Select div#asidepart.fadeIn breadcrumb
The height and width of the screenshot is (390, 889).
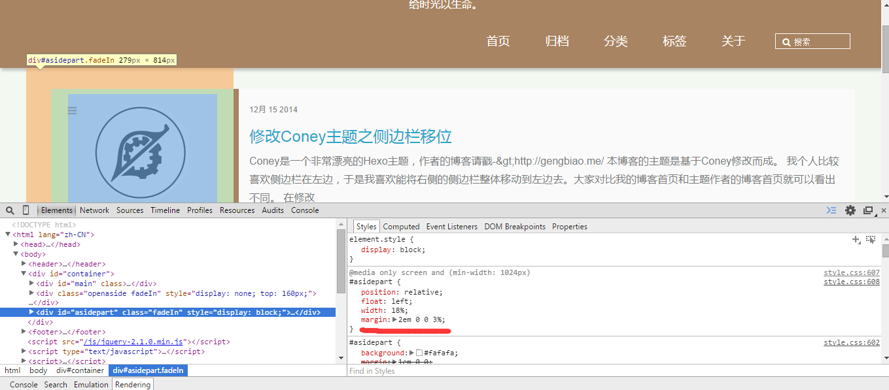[148, 370]
